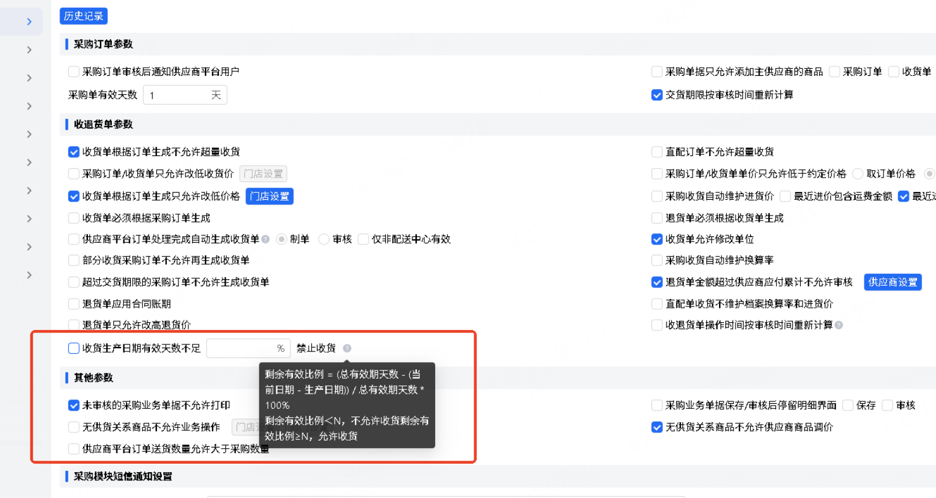Tick 采购业务单据保存/审核后停留明细界面
Screen dimensions: 936x498
pyautogui.click(x=657, y=405)
